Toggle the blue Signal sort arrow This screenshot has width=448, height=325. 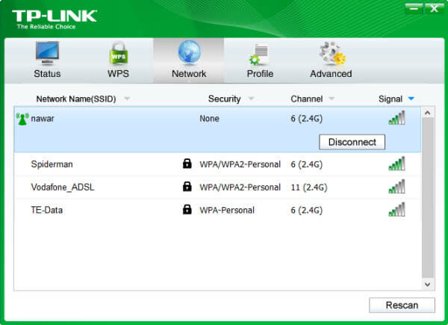coord(411,99)
